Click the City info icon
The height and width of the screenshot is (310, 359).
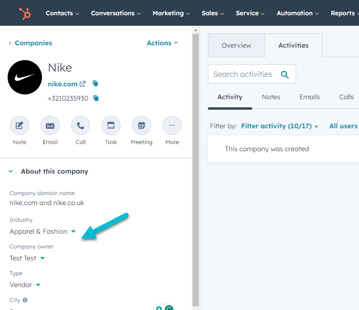(25, 300)
